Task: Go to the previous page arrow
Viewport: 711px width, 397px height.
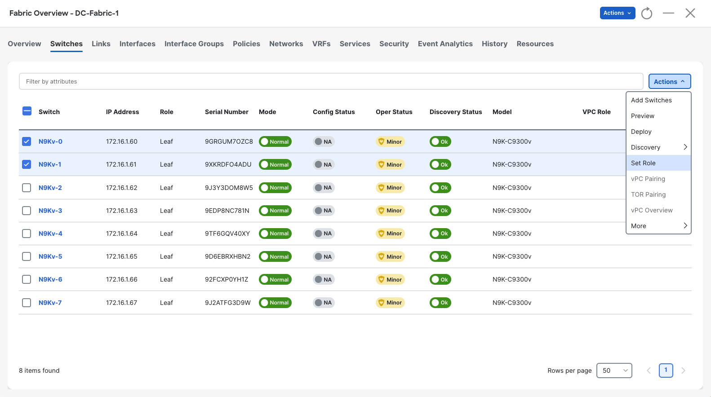Action: coord(649,371)
